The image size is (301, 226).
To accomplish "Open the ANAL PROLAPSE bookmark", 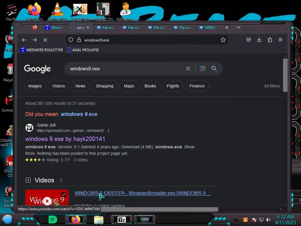I will pyautogui.click(x=83, y=50).
